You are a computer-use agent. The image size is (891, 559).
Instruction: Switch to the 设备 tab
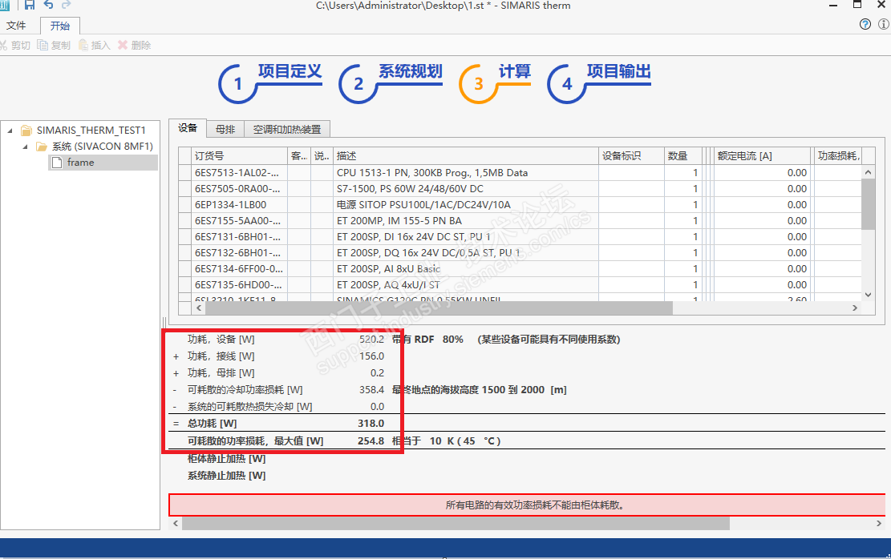[x=188, y=128]
